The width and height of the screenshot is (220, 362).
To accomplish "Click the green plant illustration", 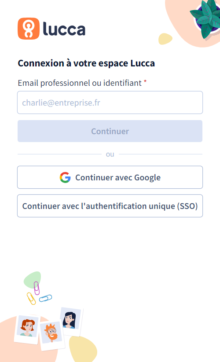I will 205,19.
